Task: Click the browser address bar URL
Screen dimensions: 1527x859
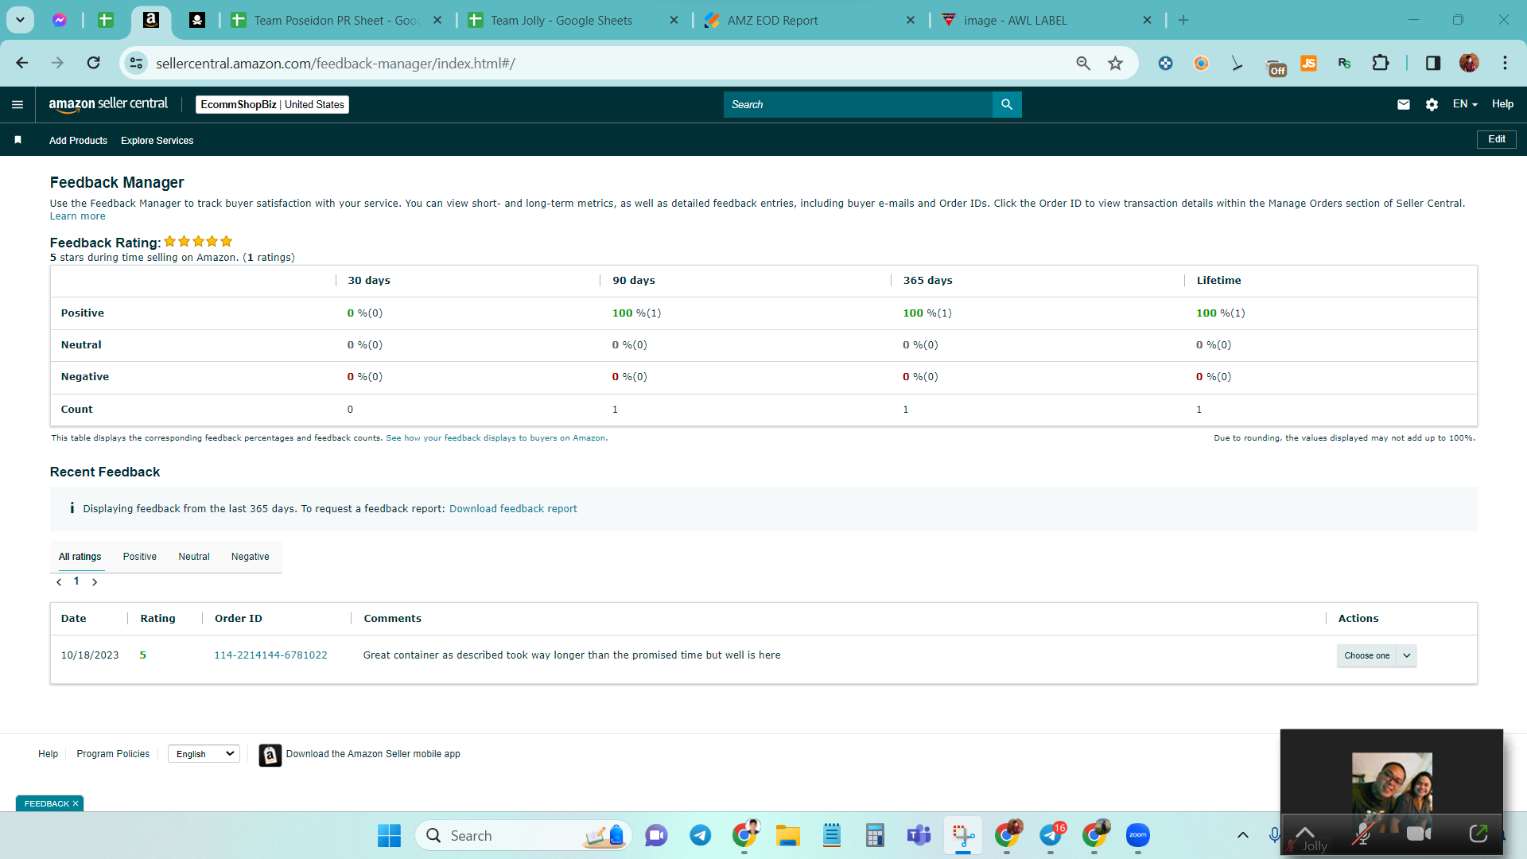Action: 335,64
